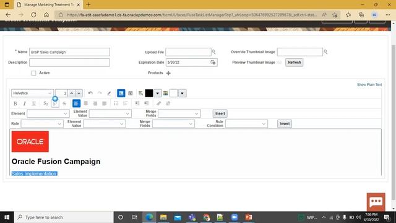396x223 pixels.
Task: Add a hyperlink to selected text
Action: (x=158, y=103)
